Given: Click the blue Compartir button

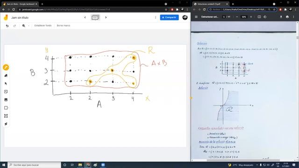Looking at the screenshot, I should pos(169,17).
